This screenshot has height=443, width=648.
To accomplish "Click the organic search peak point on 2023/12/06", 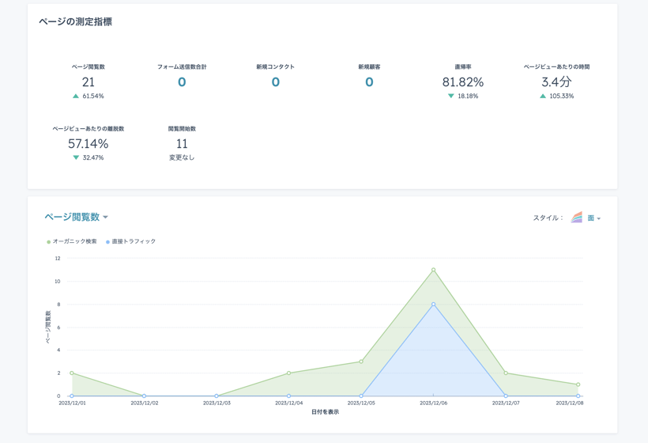I will click(x=434, y=270).
